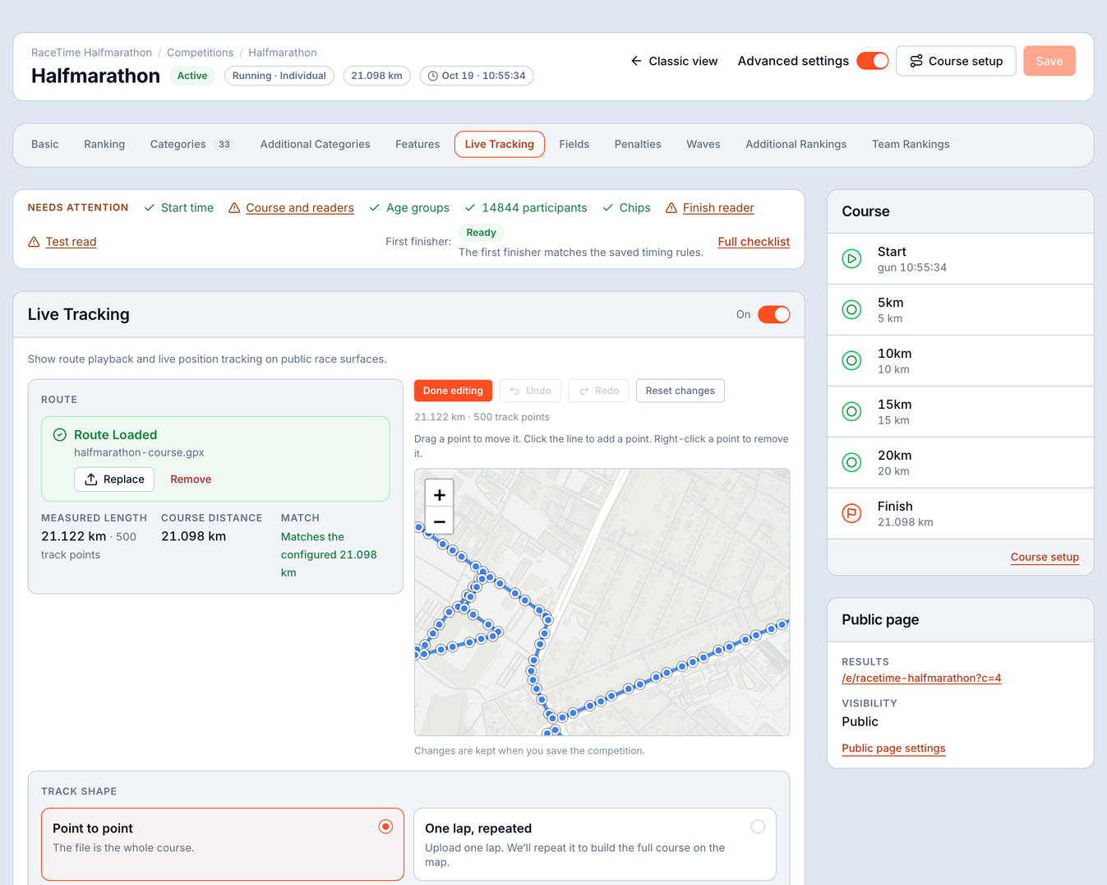
Task: Click the Save button
Action: 1049,61
